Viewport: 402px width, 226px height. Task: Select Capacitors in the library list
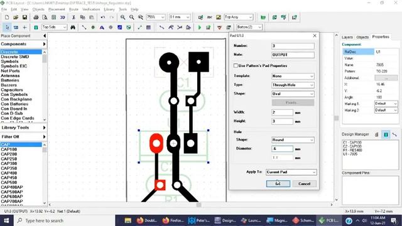click(12, 90)
